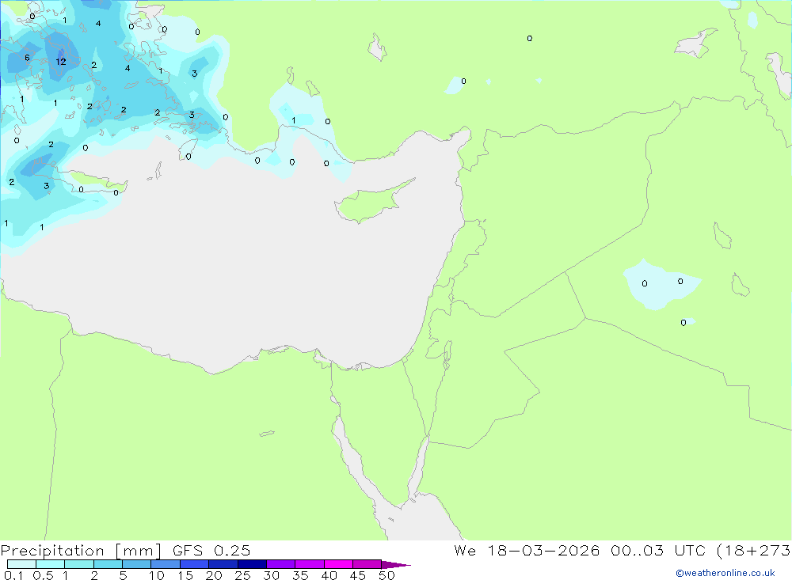This screenshot has width=792, height=580.
Task: Click the 'GFS 0.25' model label
Action: pos(211,551)
